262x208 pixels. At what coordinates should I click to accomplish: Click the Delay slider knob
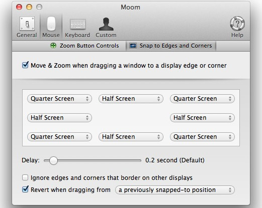point(53,160)
